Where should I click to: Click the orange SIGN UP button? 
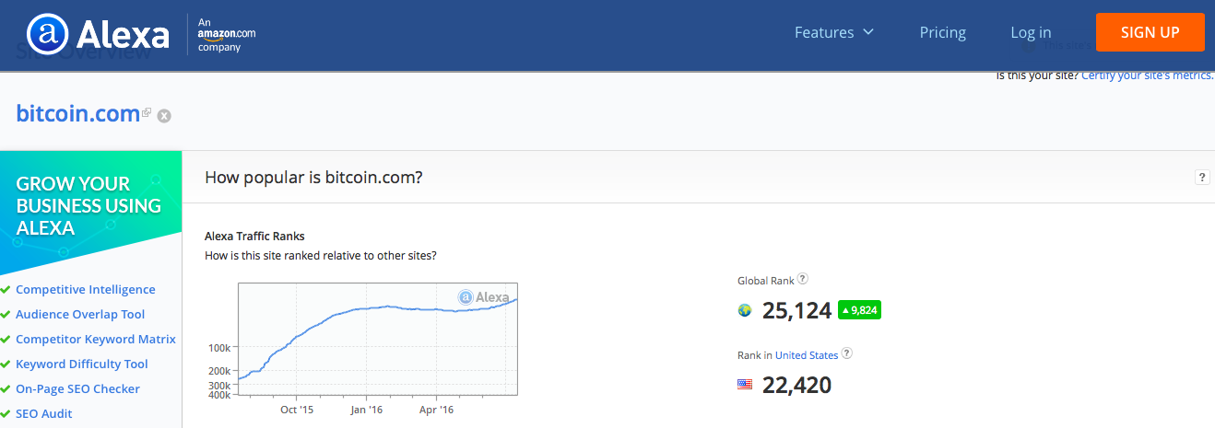(x=1150, y=32)
